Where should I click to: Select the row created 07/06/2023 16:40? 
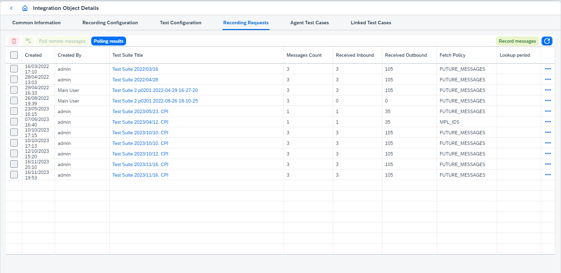[14, 122]
